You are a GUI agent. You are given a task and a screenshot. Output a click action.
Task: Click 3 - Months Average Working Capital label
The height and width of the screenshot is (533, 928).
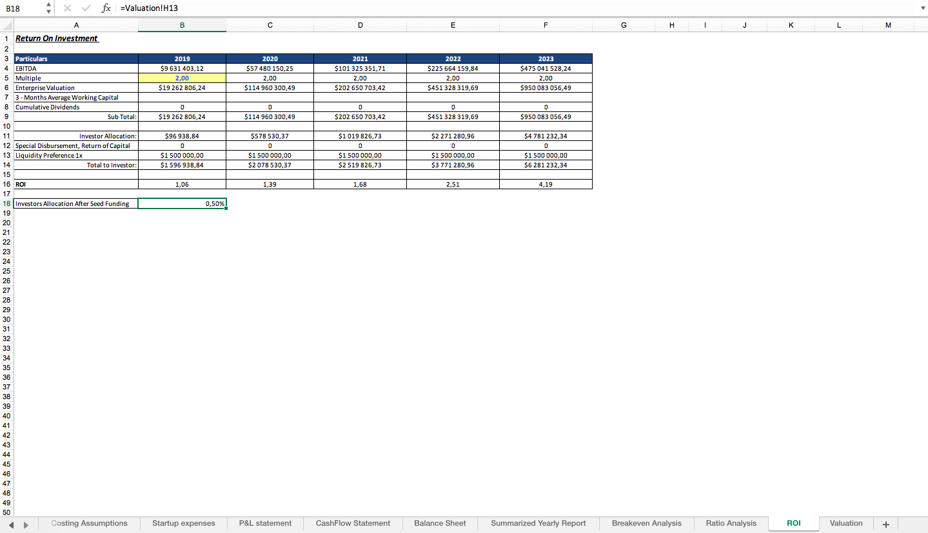(x=76, y=97)
